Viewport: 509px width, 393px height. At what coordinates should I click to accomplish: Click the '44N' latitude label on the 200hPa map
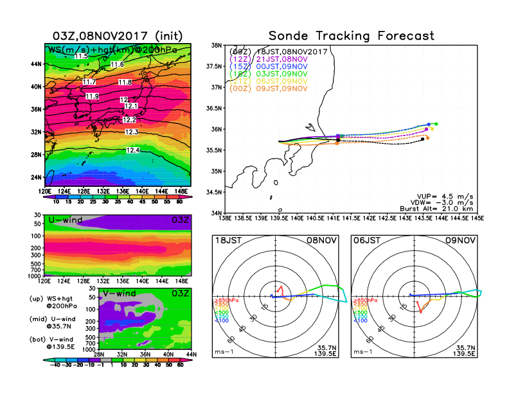tap(36, 64)
